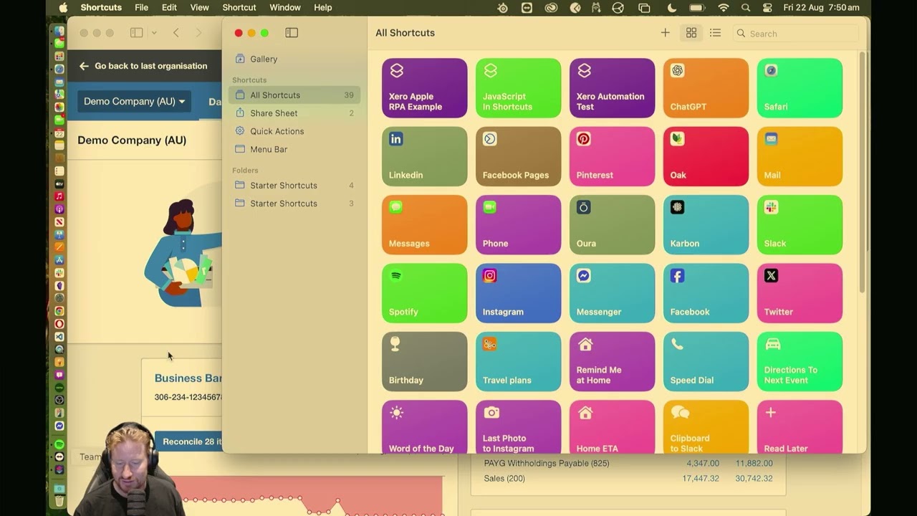Screen dimensions: 917x516
Task: Run the Pinterest shortcut tile
Action: pyautogui.click(x=612, y=156)
